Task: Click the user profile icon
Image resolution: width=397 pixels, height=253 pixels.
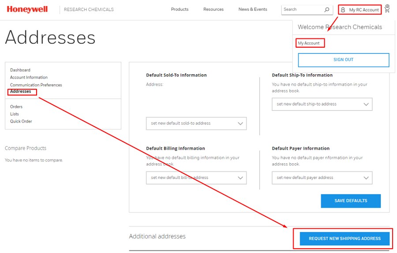Action: 343,10
